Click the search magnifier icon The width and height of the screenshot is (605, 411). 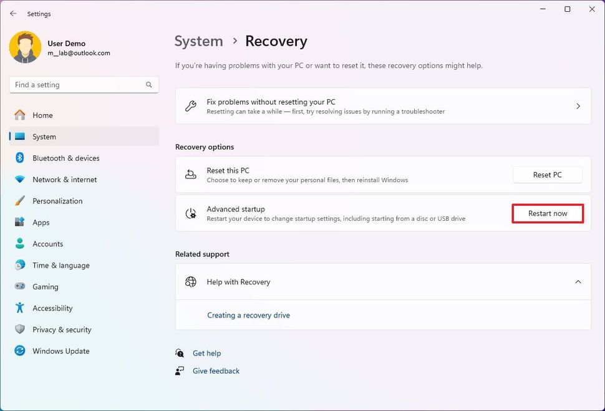148,84
